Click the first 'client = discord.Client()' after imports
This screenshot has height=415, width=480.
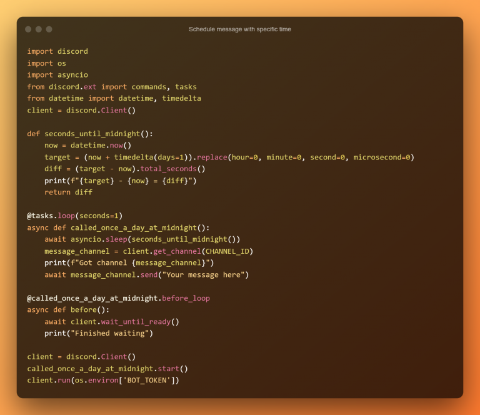(x=81, y=110)
